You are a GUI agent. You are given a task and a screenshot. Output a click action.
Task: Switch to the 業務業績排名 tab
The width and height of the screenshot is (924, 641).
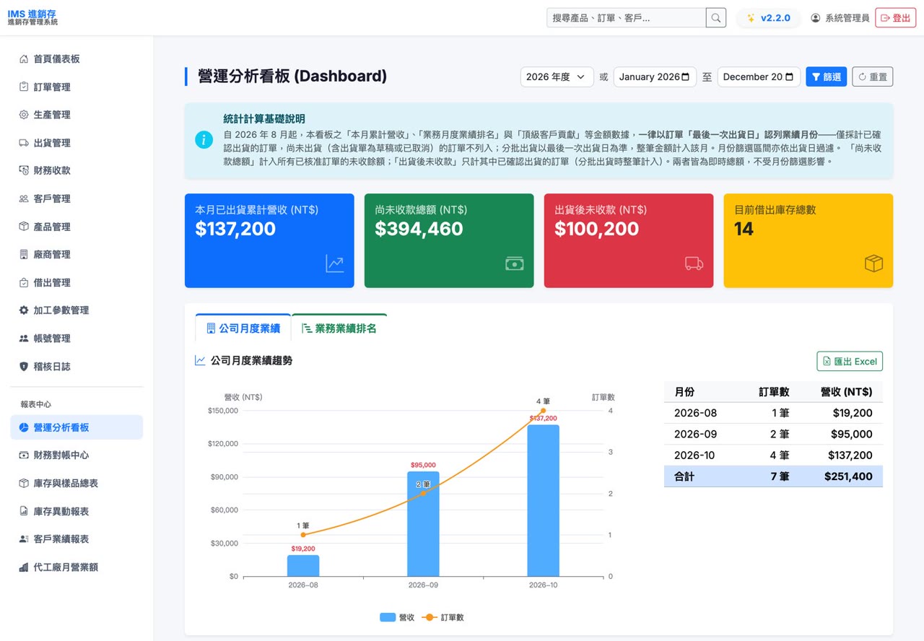pyautogui.click(x=339, y=328)
